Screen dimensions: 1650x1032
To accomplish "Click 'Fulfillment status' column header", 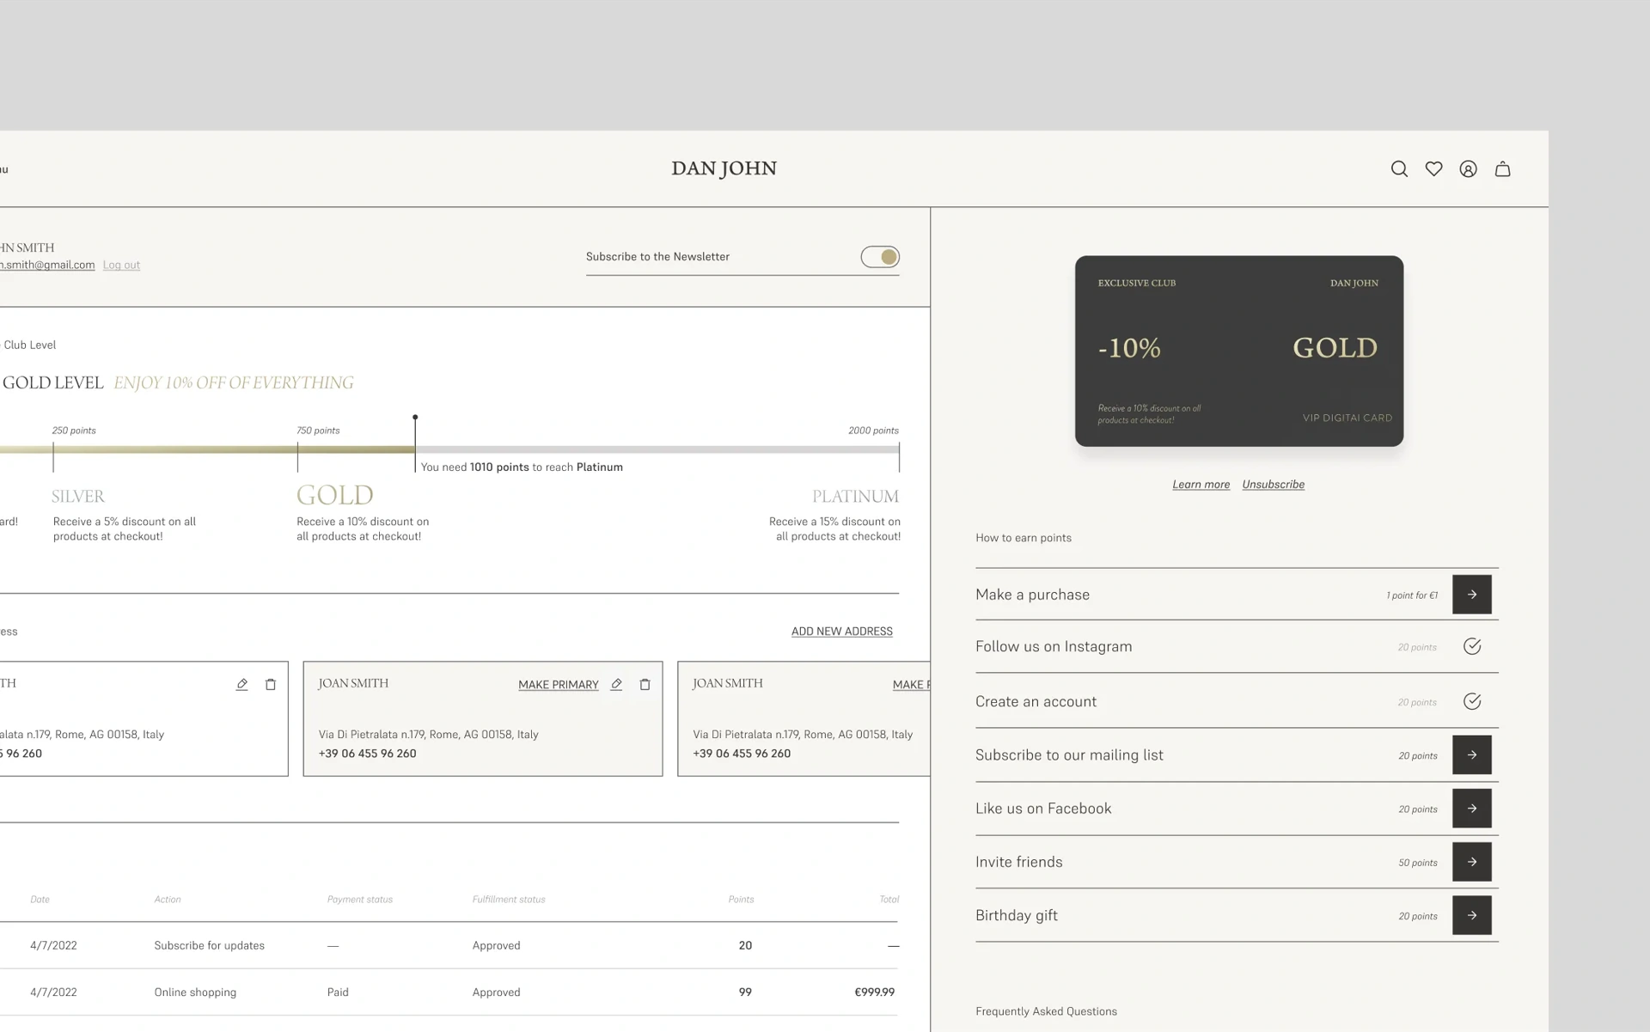I will point(509,900).
